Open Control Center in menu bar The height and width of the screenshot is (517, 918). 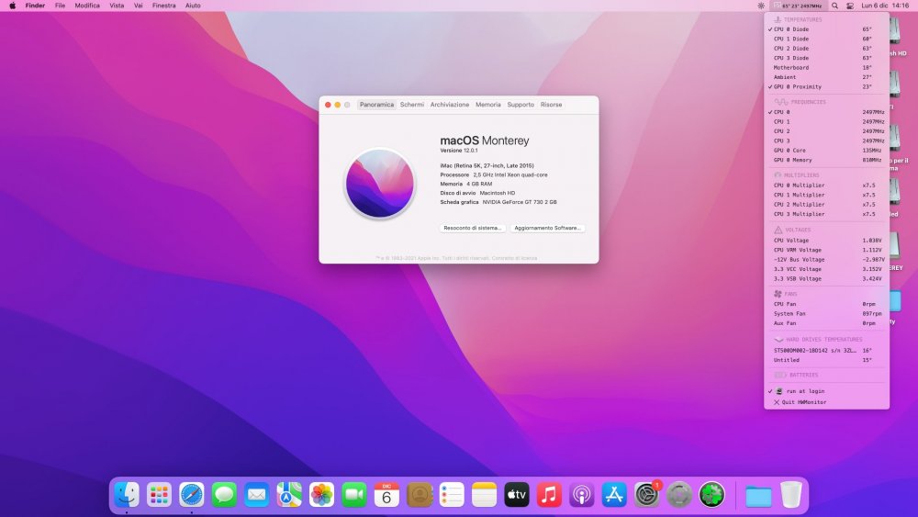pos(850,6)
